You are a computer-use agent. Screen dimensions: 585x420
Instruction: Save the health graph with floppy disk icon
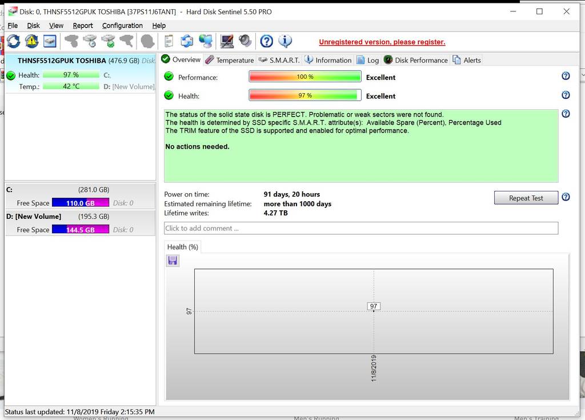tap(173, 261)
